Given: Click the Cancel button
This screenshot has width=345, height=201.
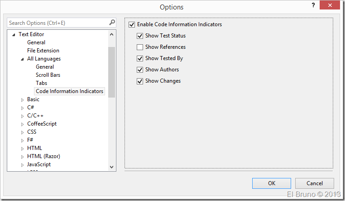Looking at the screenshot, I should [x=315, y=183].
